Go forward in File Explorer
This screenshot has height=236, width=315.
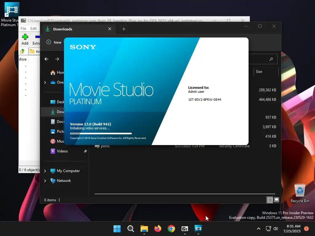tap(57, 59)
